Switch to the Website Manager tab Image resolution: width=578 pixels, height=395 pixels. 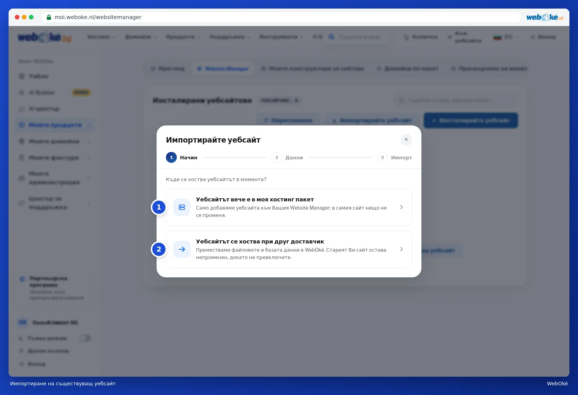223,69
